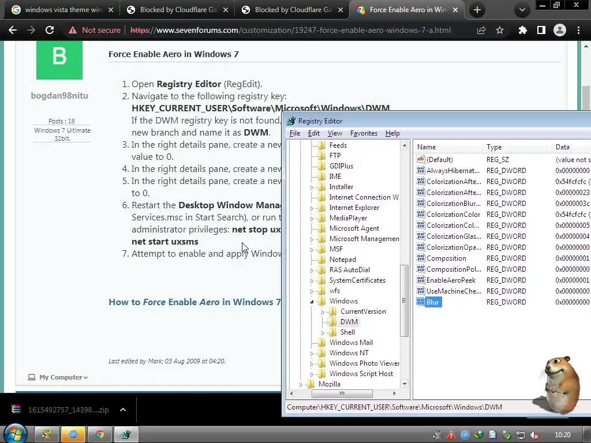This screenshot has width=591, height=443.
Task: Collapse the Windows registry key
Action: coord(312,301)
